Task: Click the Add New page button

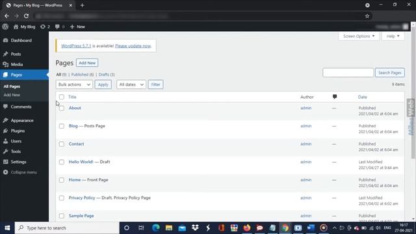Action: [x=87, y=63]
